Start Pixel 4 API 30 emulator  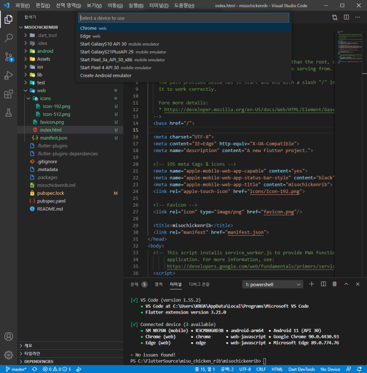[x=184, y=67]
